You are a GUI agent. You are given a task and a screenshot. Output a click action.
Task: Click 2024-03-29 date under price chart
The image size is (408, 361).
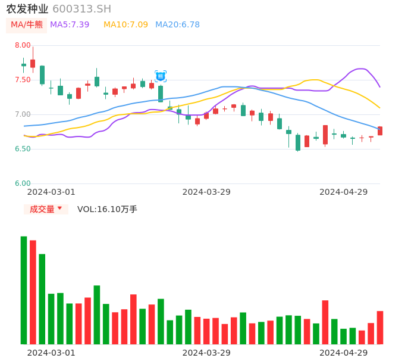(x=206, y=192)
